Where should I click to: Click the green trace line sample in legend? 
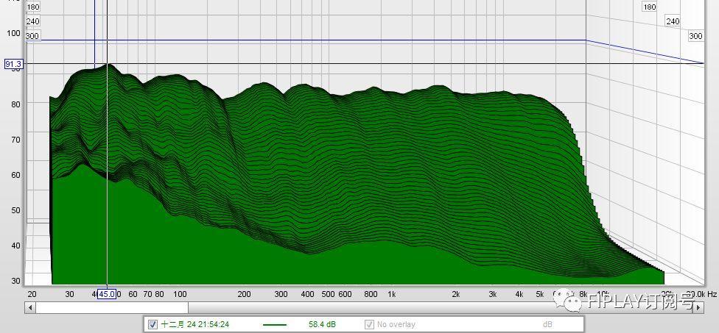coord(275,324)
